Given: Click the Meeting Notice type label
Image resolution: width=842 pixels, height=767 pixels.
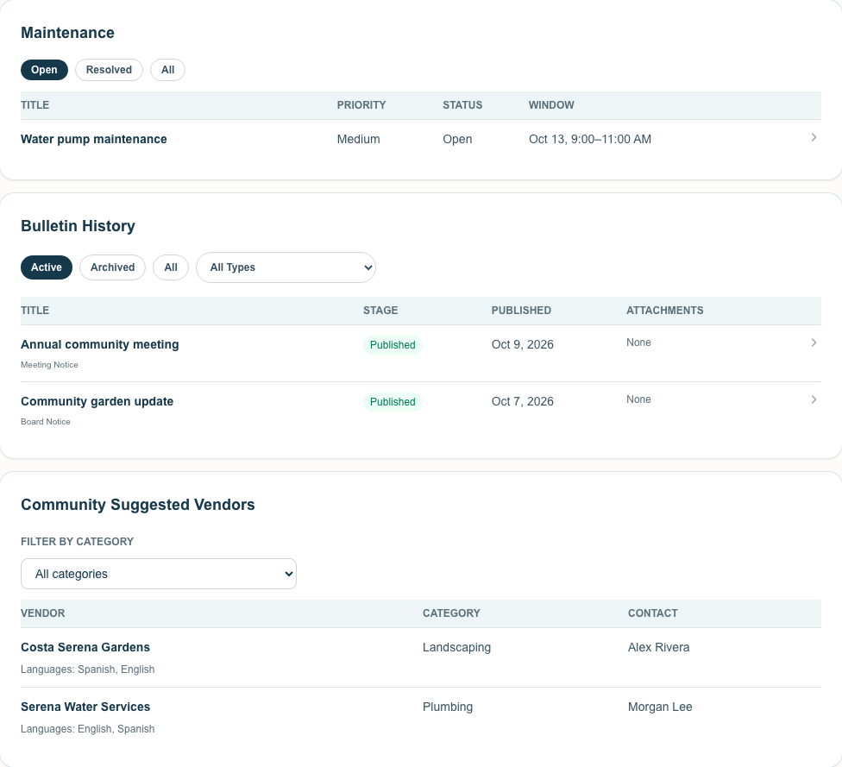Looking at the screenshot, I should click(49, 365).
